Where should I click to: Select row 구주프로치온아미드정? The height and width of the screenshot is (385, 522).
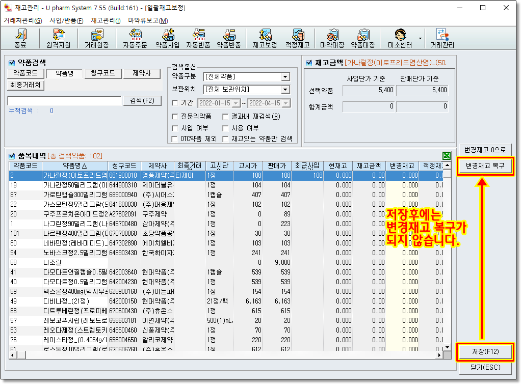pos(226,214)
